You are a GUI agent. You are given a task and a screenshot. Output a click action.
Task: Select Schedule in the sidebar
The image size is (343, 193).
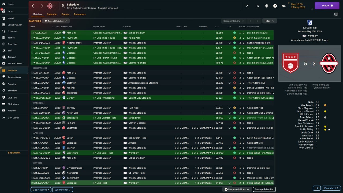14,70
